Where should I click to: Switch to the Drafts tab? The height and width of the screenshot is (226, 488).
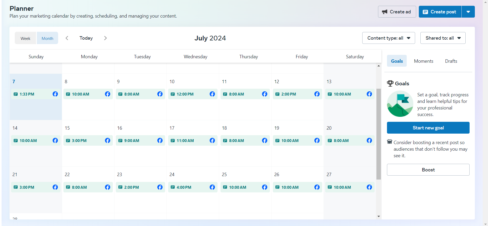[x=451, y=61]
